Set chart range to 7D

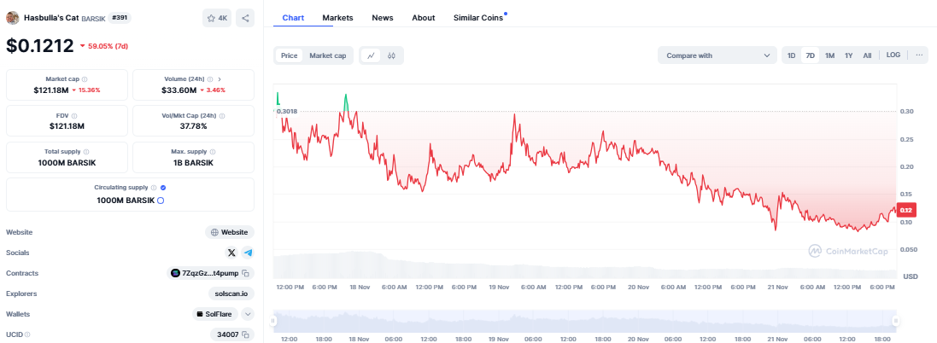tap(811, 55)
